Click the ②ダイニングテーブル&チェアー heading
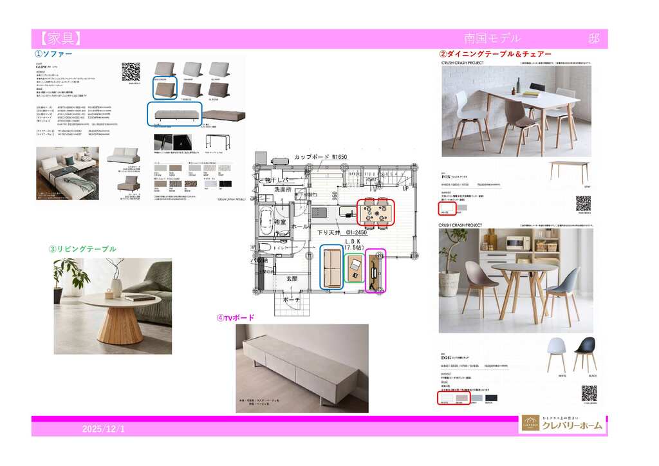Screen dimensions: 659x466 coord(495,55)
